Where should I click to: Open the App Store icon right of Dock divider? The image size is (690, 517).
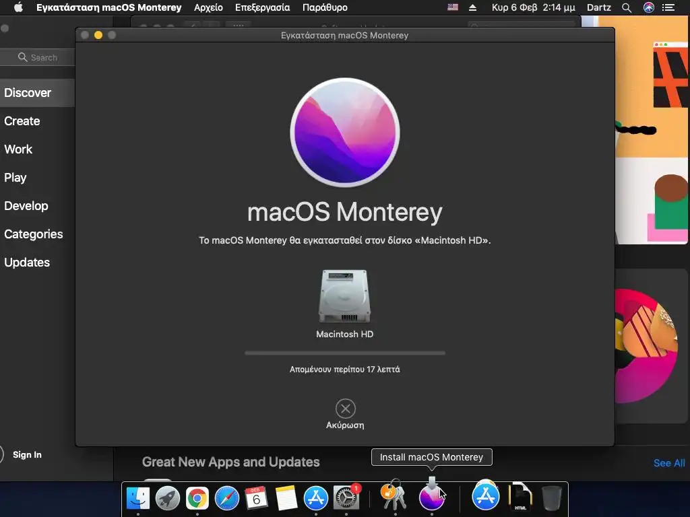485,495
